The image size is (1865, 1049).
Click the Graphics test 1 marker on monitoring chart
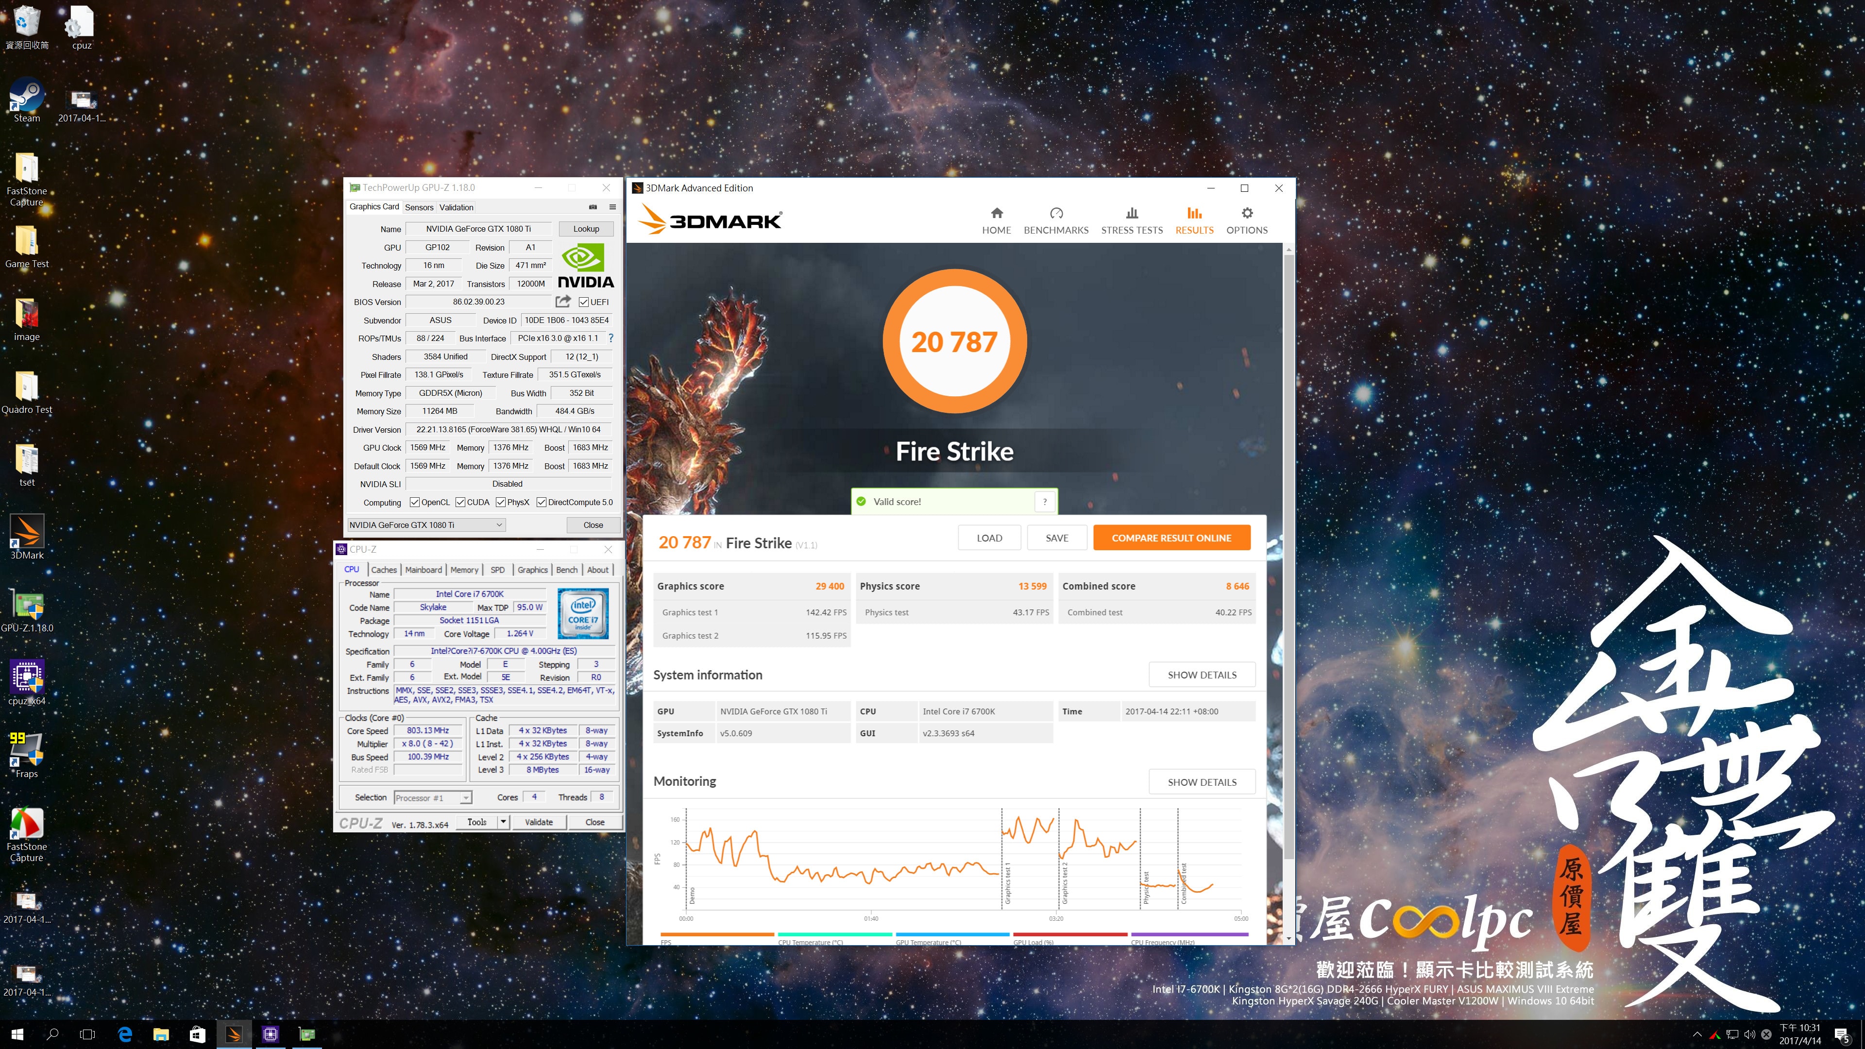tap(1007, 883)
